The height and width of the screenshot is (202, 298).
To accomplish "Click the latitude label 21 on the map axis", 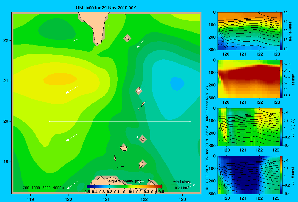I will point(6,81).
